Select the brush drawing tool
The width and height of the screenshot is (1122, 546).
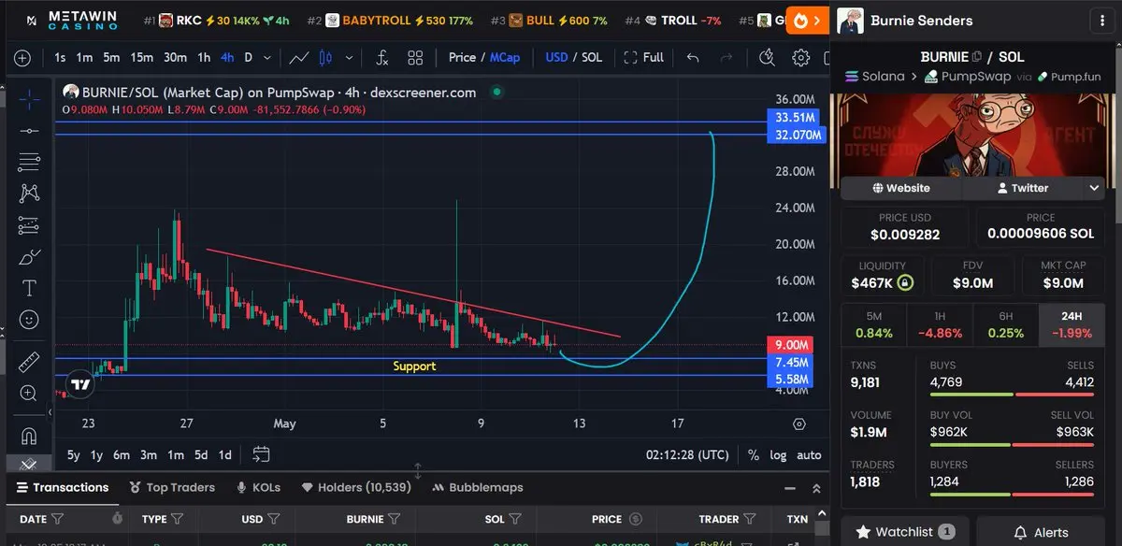pos(29,256)
